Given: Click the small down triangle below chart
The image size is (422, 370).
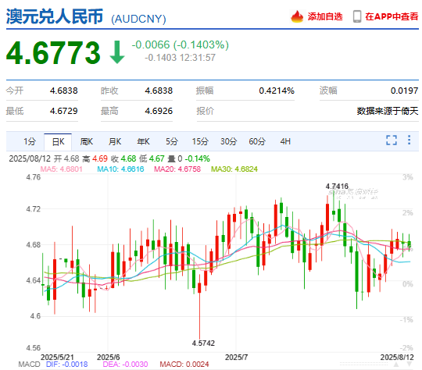Looking at the screenshot, I should [x=409, y=365].
